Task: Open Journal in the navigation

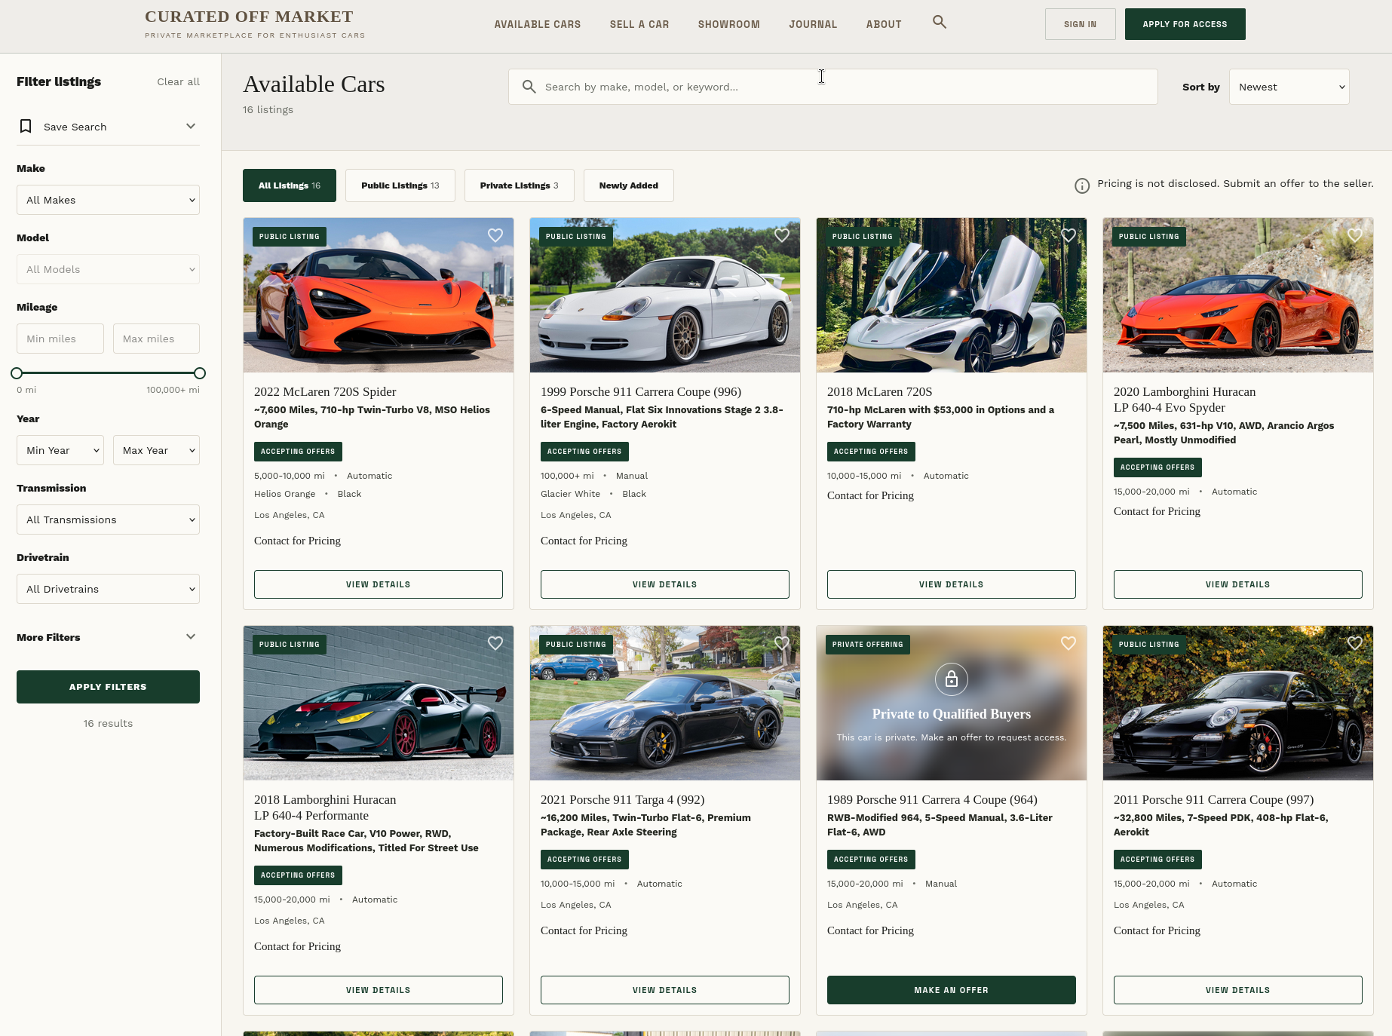Action: (813, 24)
